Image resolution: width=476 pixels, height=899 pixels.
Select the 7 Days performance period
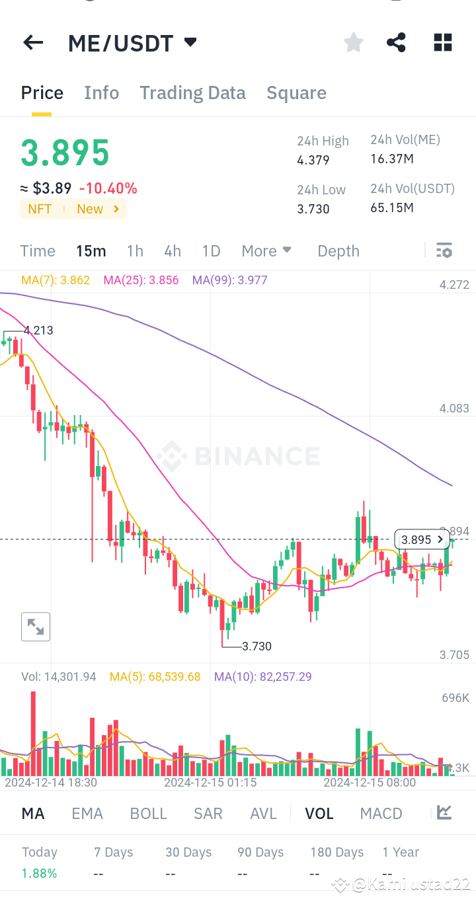pyautogui.click(x=112, y=852)
